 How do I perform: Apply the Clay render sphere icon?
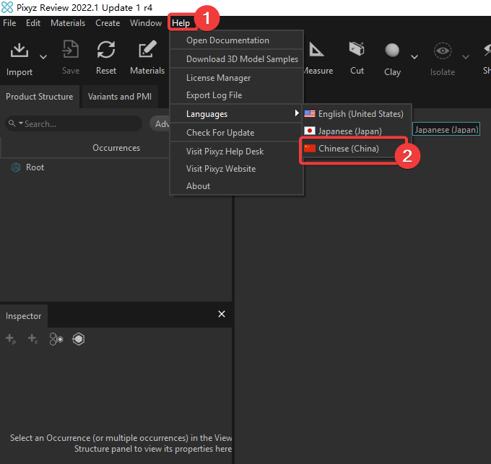tap(392, 50)
